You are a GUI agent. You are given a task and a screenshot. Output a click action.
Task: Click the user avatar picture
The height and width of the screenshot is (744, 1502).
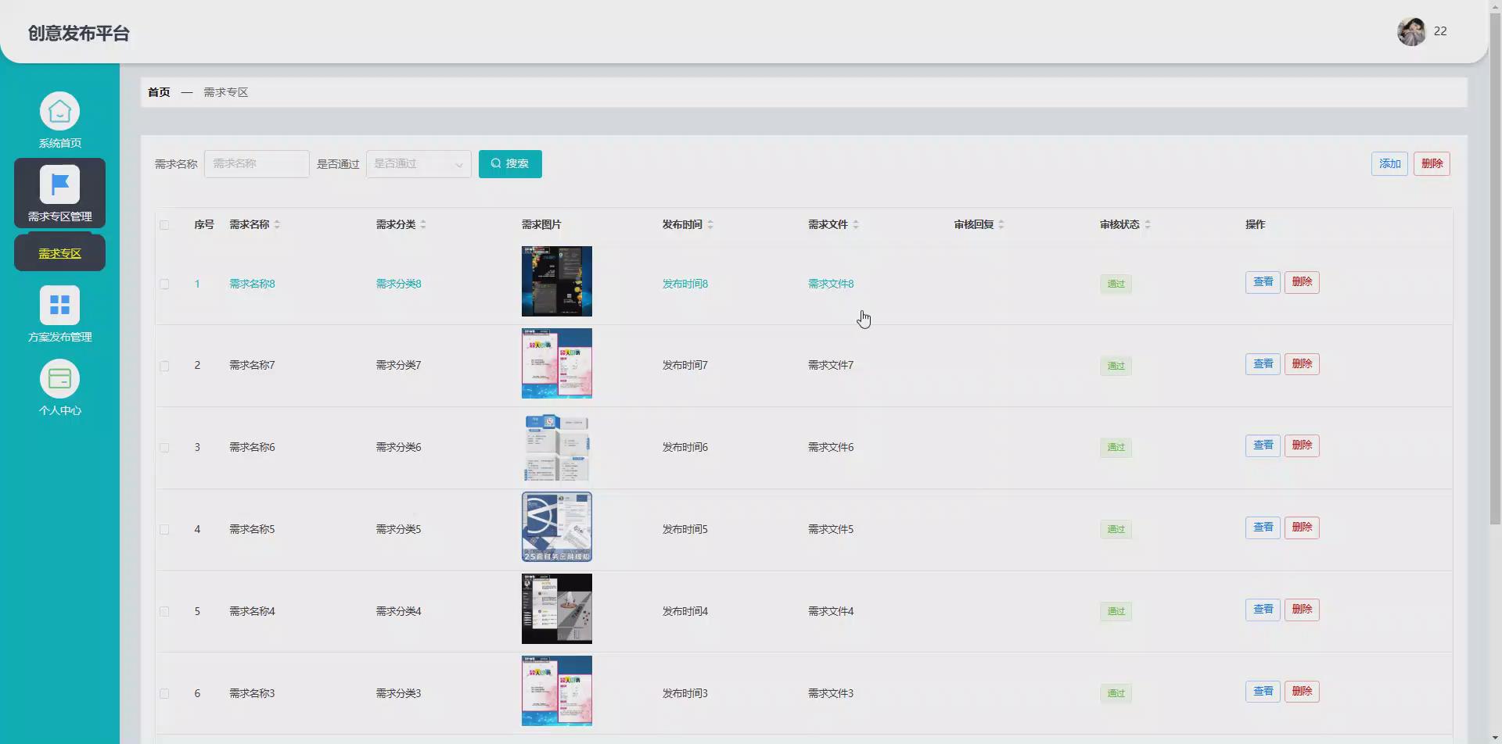click(x=1411, y=32)
